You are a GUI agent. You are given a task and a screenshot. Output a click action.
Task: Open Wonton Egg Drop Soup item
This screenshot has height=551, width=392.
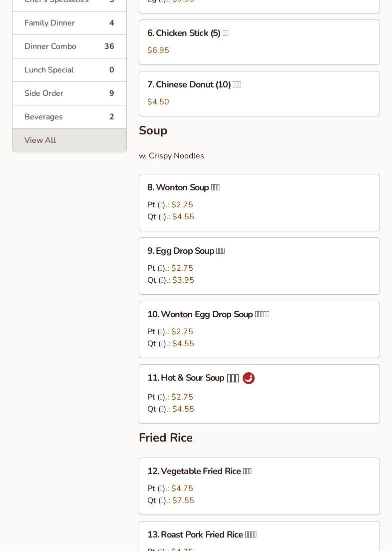208,314
